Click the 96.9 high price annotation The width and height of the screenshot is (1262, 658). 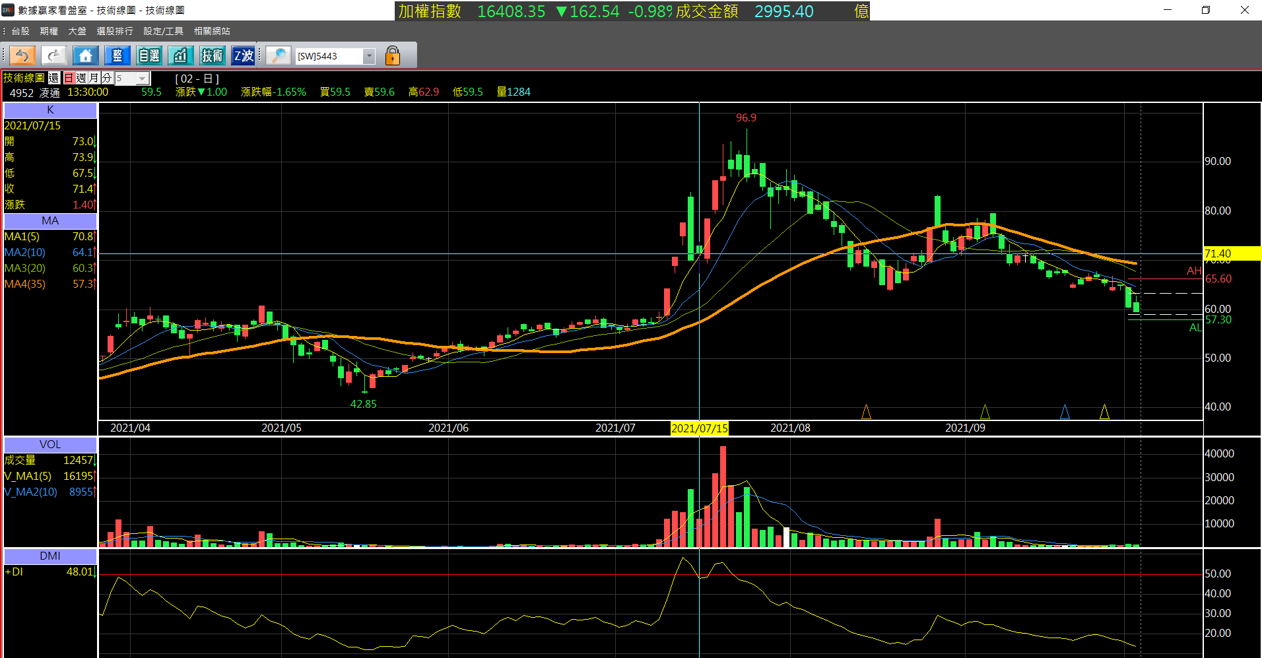pyautogui.click(x=747, y=117)
